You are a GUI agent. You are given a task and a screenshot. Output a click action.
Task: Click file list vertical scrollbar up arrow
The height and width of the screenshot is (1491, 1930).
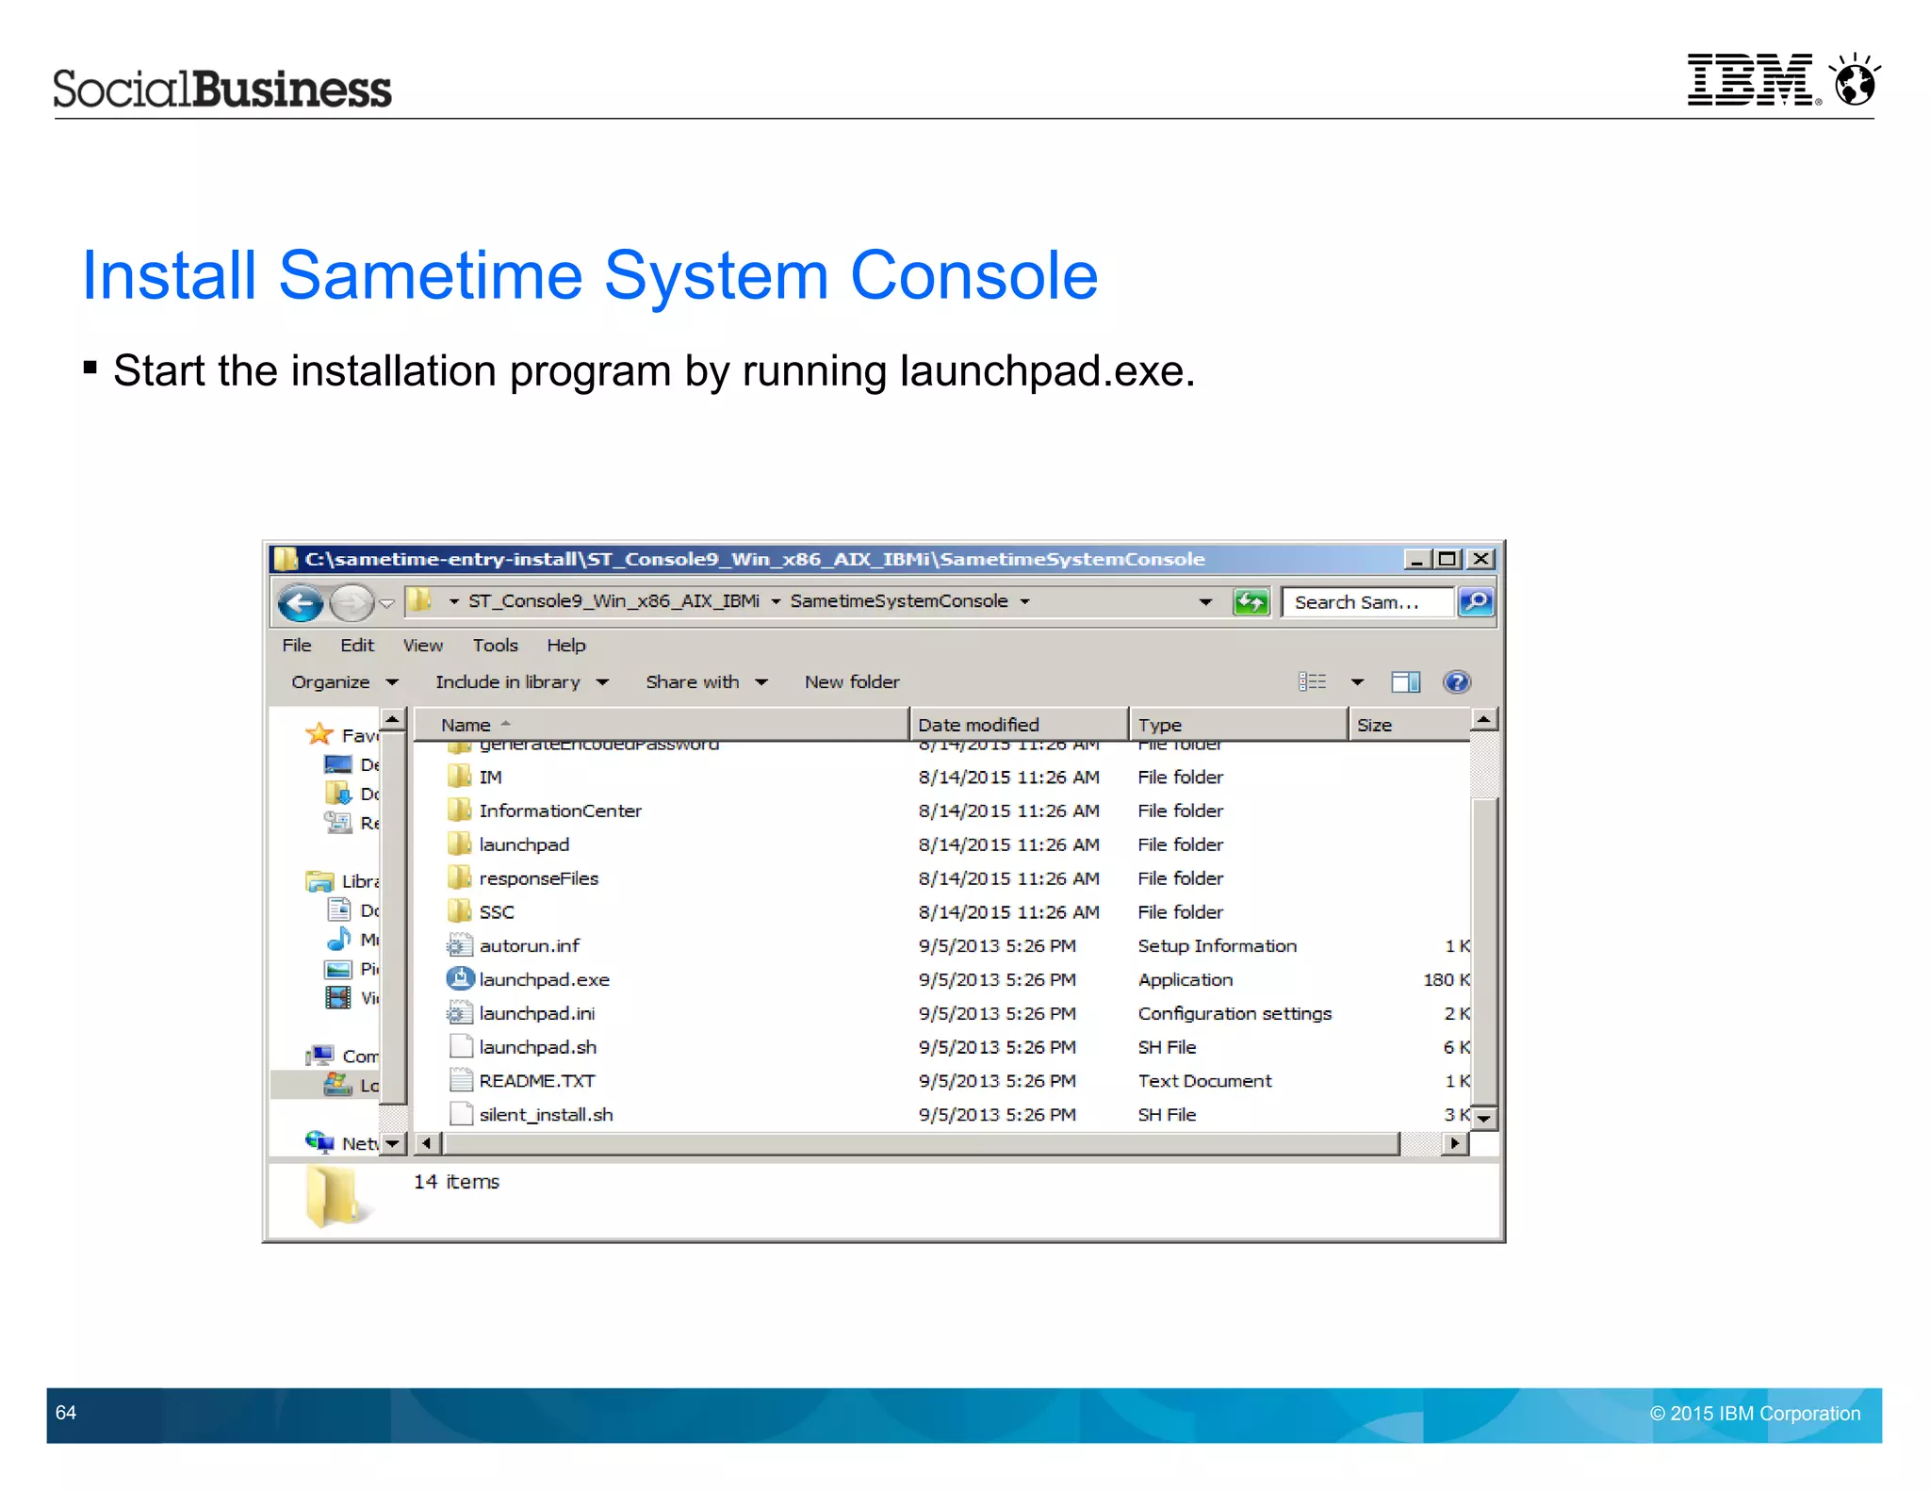(x=1483, y=720)
